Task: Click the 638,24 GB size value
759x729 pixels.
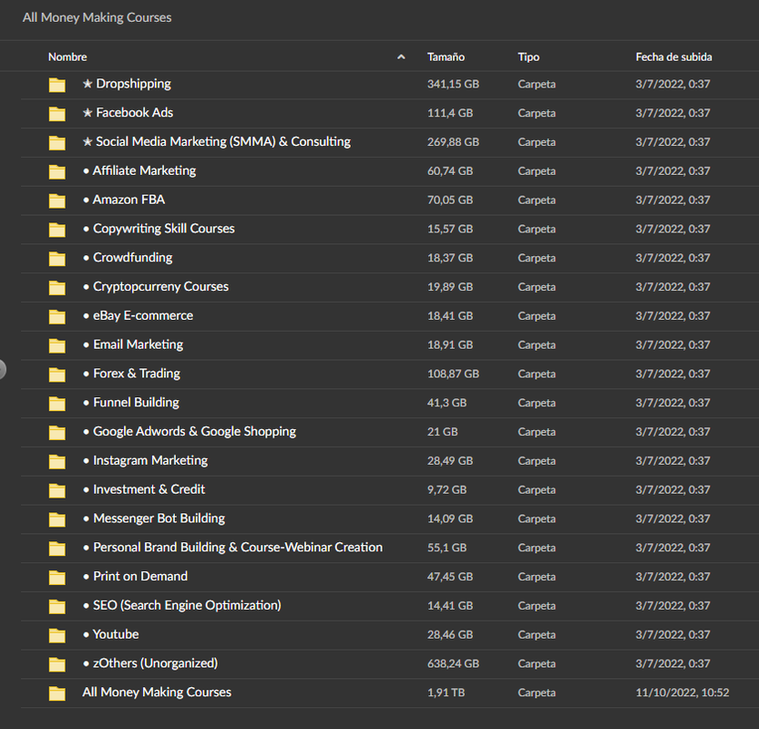Action: (x=453, y=663)
